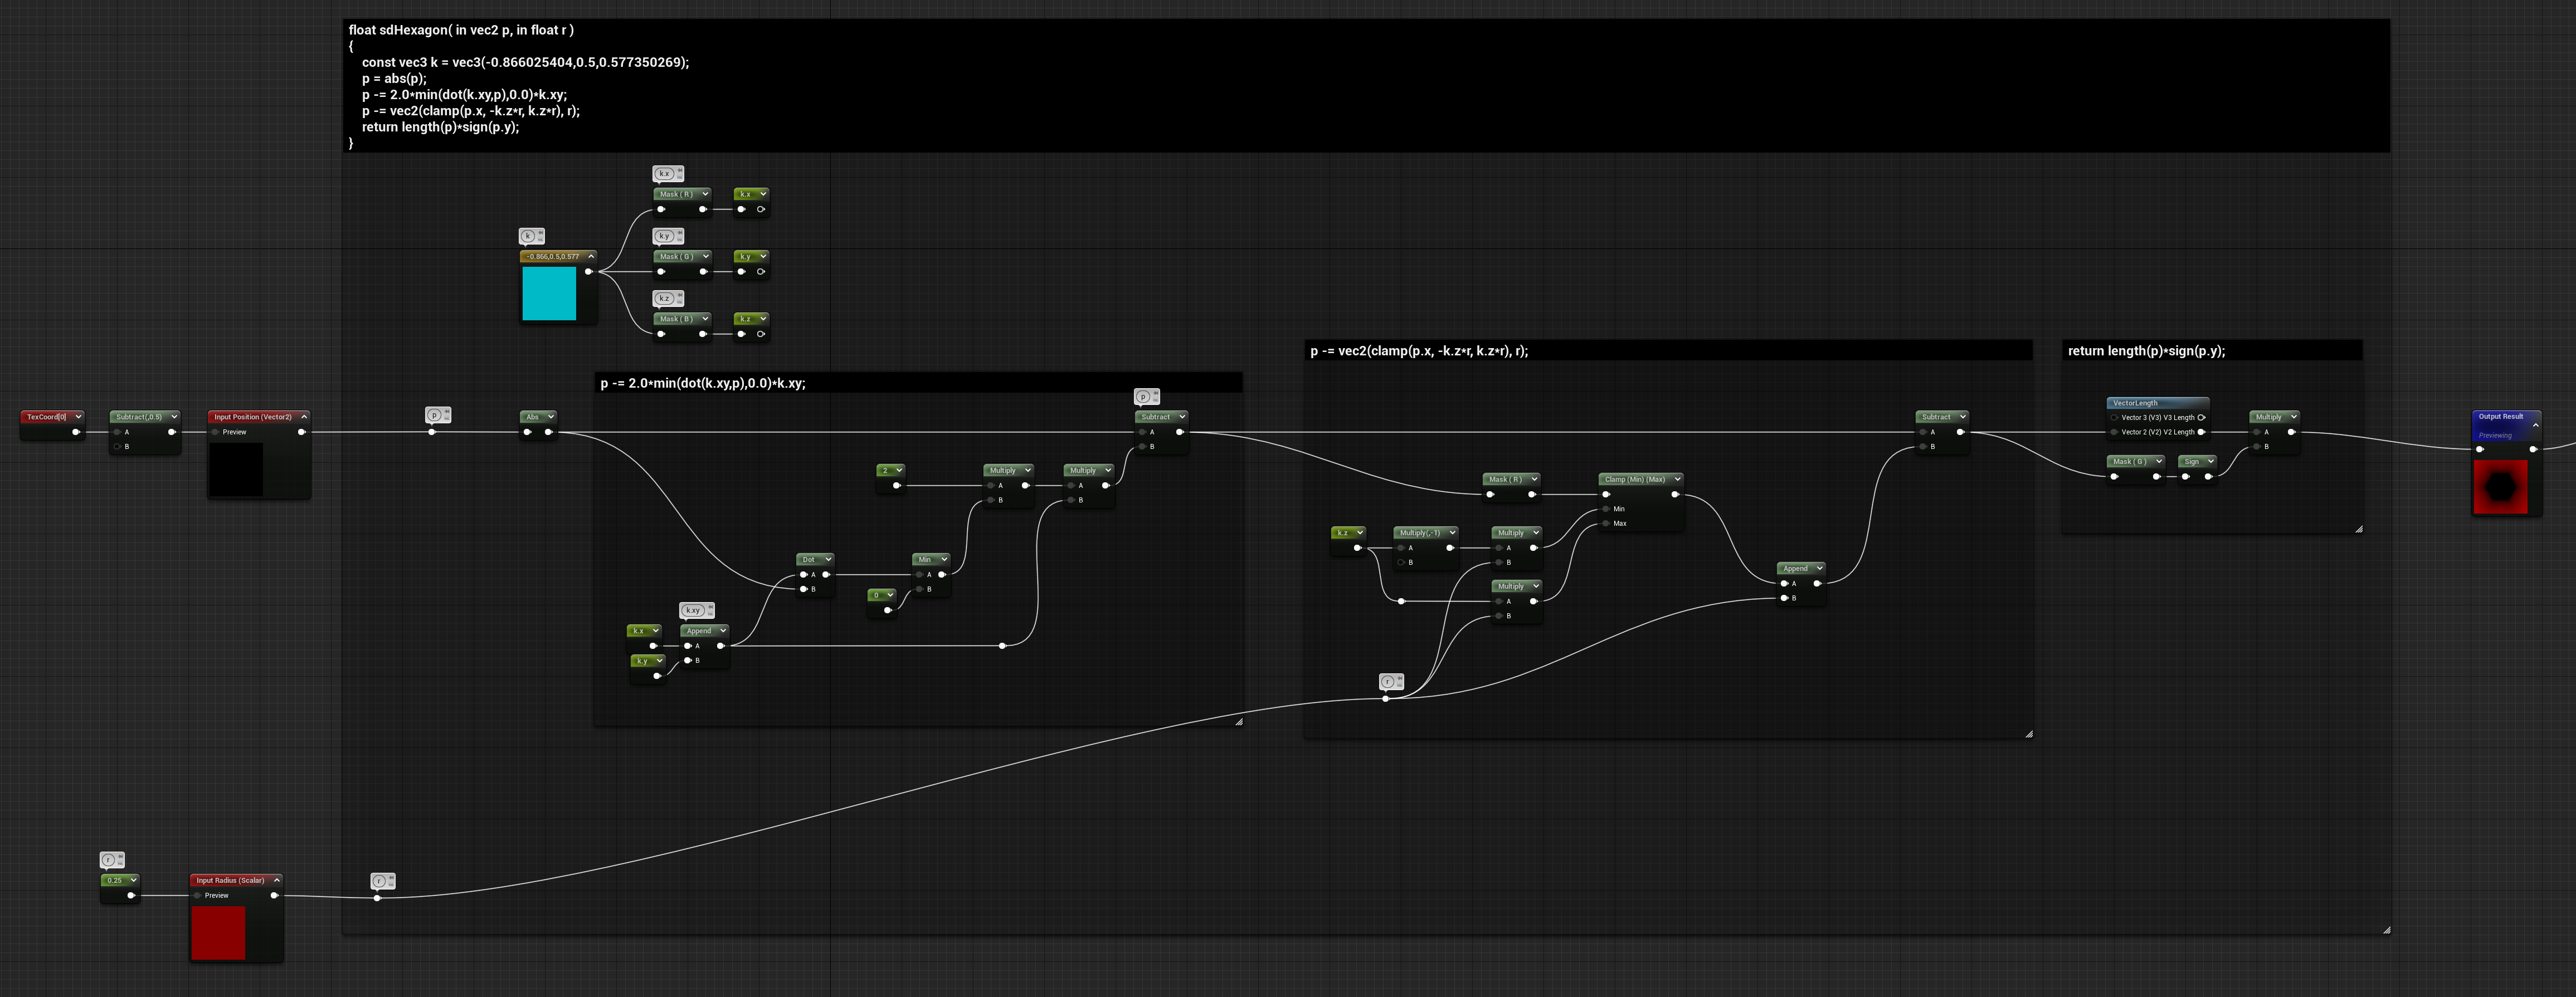Collapse the Output Result node preview

(2535, 425)
